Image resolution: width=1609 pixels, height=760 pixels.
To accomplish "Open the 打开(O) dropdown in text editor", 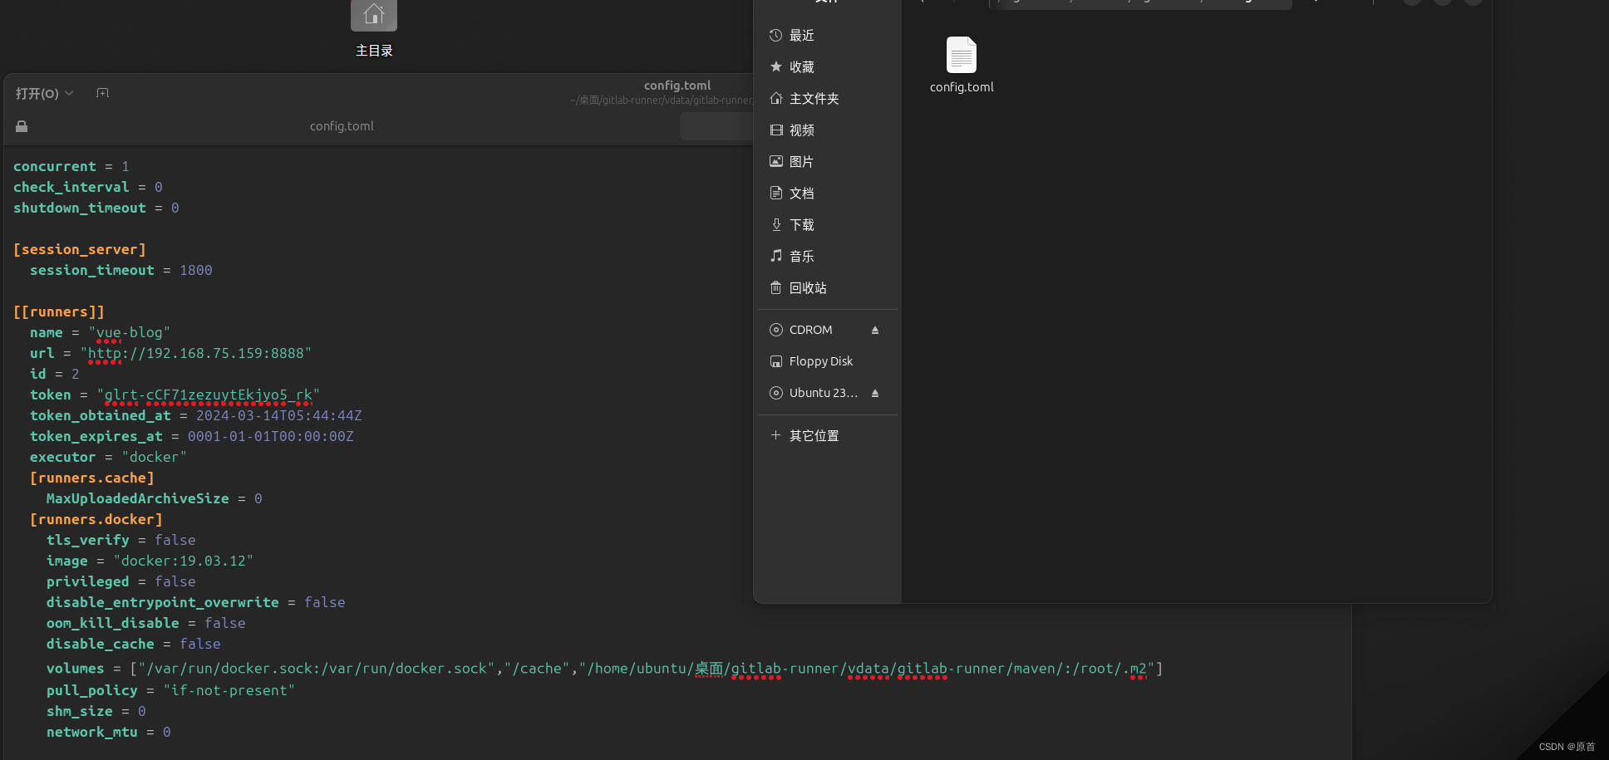I will [45, 94].
